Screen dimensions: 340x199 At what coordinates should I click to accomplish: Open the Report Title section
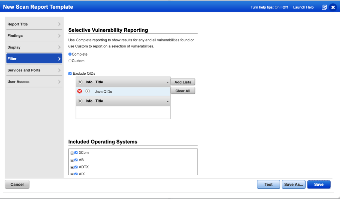(34, 24)
